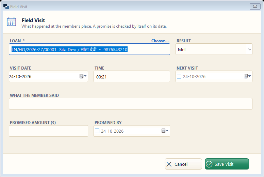The height and width of the screenshot is (177, 264).
Task: Open the Promised By calendar picker
Action: pos(165,131)
